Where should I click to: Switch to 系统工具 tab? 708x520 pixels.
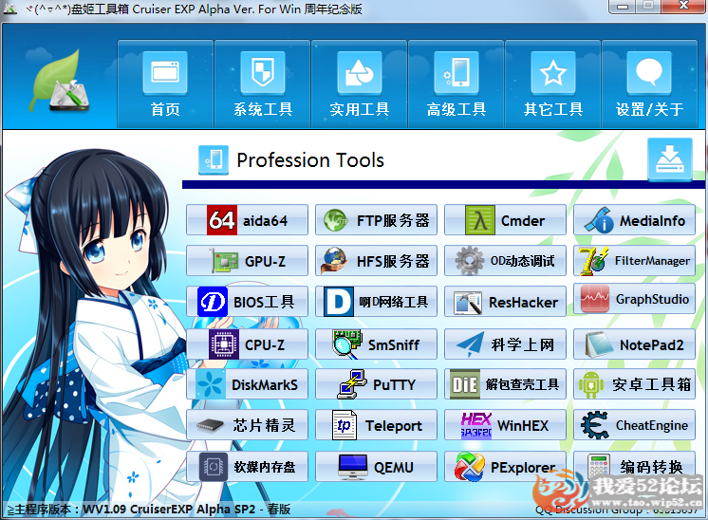coord(262,84)
